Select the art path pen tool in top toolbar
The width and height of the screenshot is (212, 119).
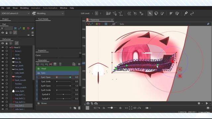186,13
